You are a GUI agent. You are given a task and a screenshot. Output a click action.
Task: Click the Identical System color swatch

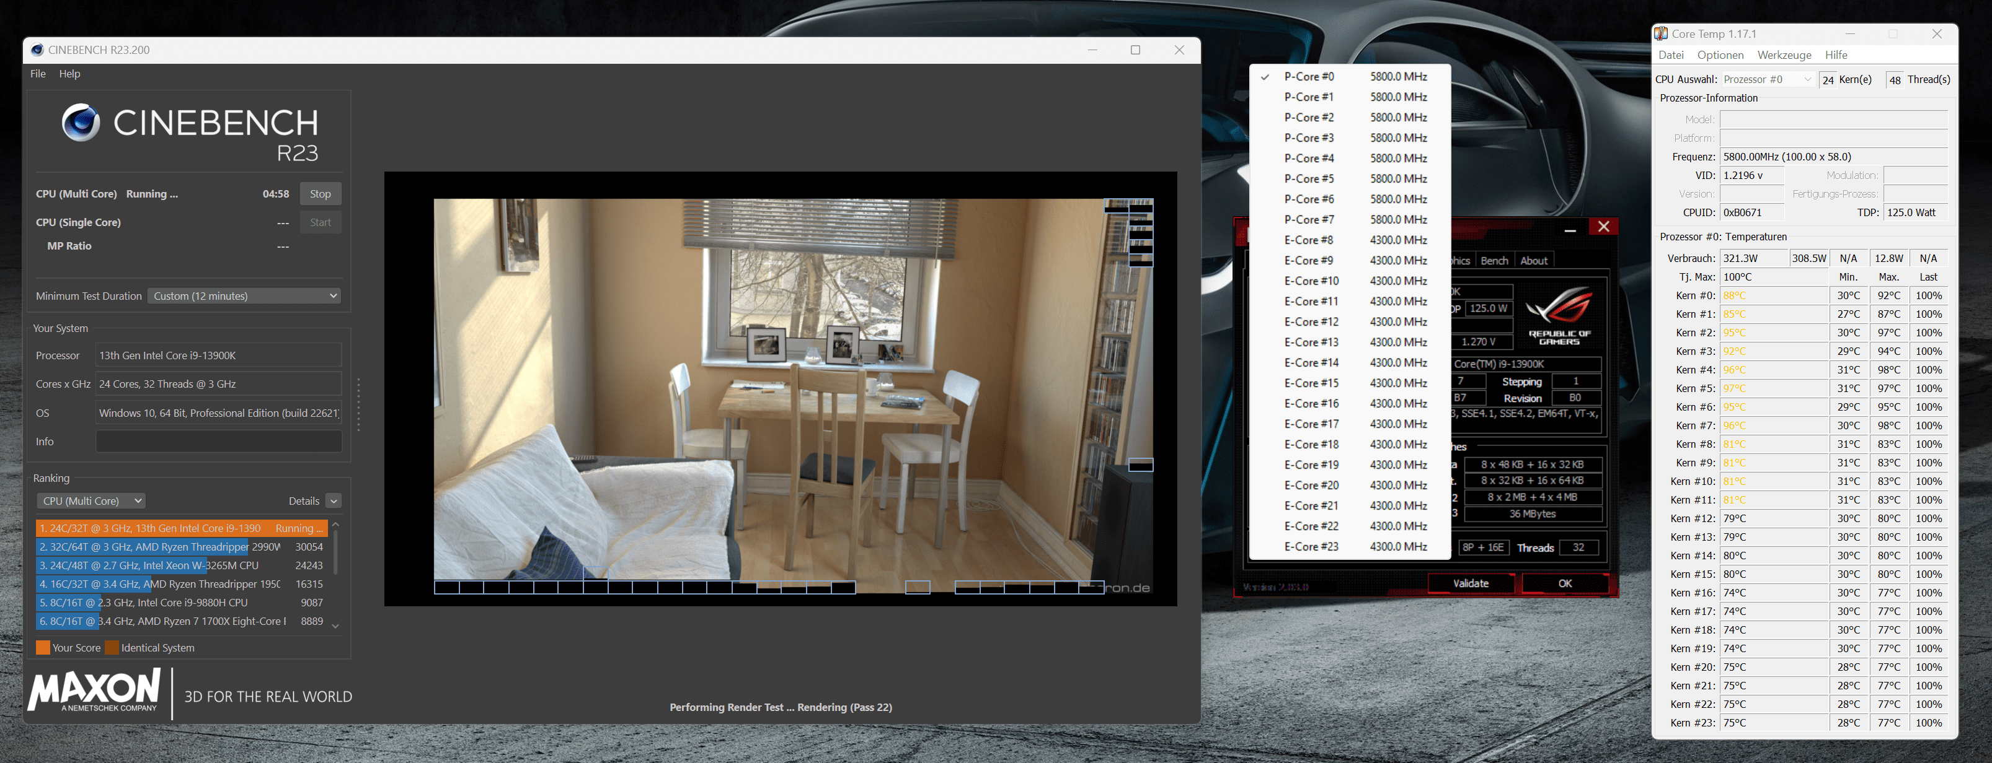112,647
